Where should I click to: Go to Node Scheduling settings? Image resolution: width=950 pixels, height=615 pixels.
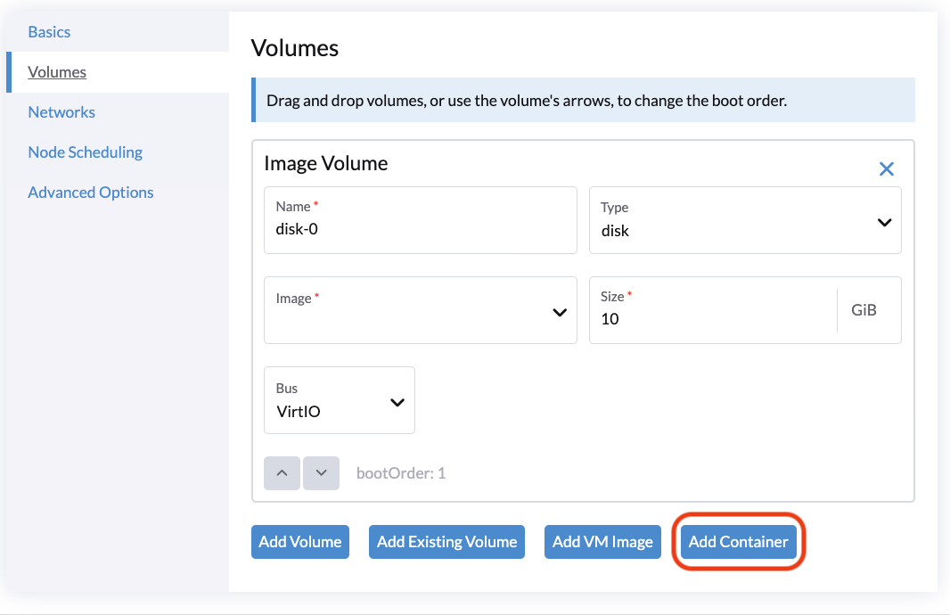tap(85, 152)
